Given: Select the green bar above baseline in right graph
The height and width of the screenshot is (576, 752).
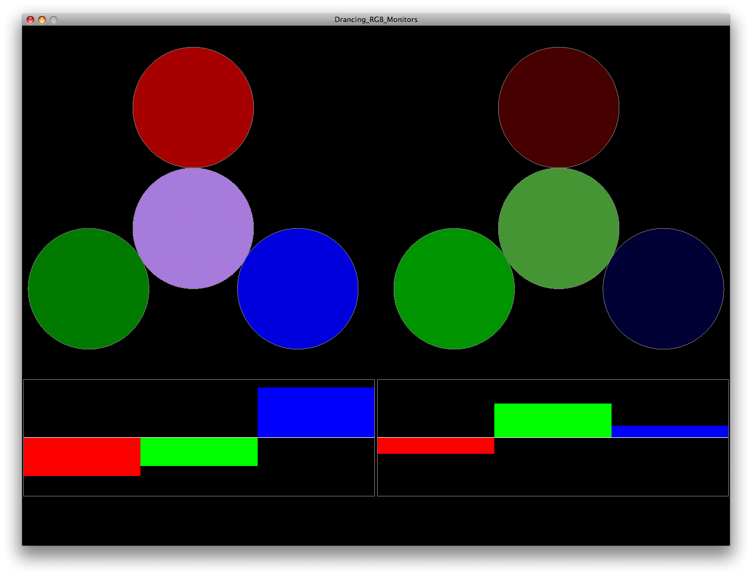Looking at the screenshot, I should click(553, 420).
